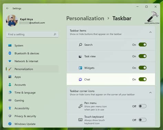Click the Kapil Arya account name
Viewport: 163px width, 130px height.
tap(26, 19)
